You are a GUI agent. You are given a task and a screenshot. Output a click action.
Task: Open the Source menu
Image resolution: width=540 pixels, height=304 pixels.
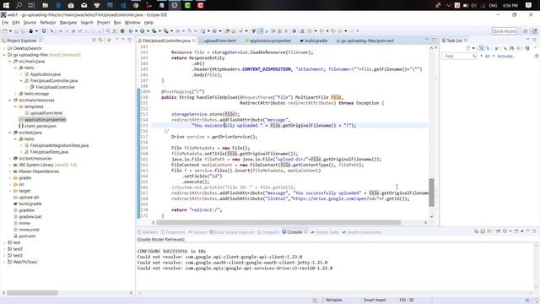pyautogui.click(x=30, y=23)
